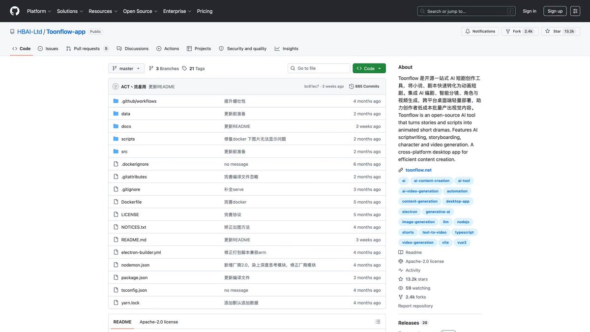Click the Sign up button
Image resolution: width=590 pixels, height=332 pixels.
coord(555,11)
